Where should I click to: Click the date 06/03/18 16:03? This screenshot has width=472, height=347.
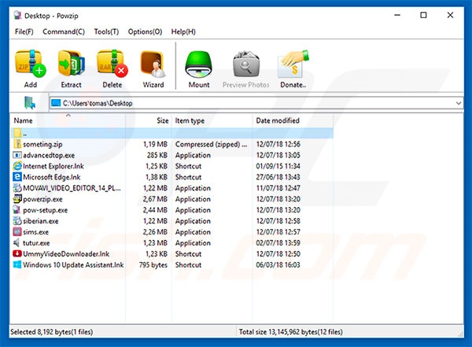[x=278, y=264]
